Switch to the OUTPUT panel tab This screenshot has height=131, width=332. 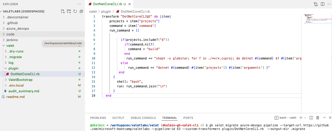(x=118, y=118)
